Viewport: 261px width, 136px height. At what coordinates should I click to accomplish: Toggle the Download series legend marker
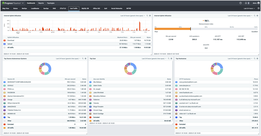4,40
